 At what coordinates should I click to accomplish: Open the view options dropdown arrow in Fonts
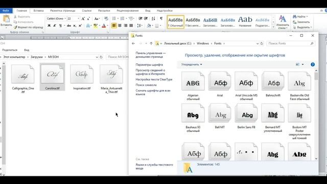point(303,64)
